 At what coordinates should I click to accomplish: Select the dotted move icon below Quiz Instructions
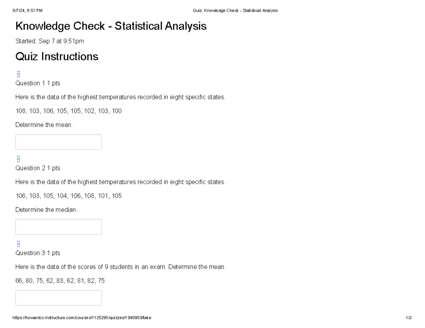coord(19,74)
